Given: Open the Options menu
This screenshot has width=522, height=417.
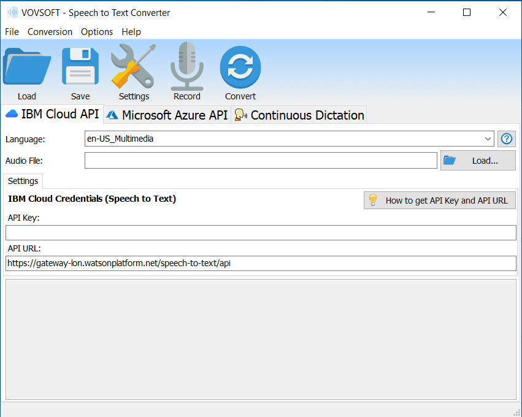Looking at the screenshot, I should tap(97, 32).
